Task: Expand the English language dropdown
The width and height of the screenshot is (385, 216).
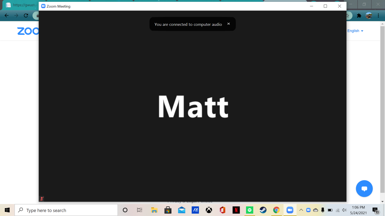Action: 356,31
